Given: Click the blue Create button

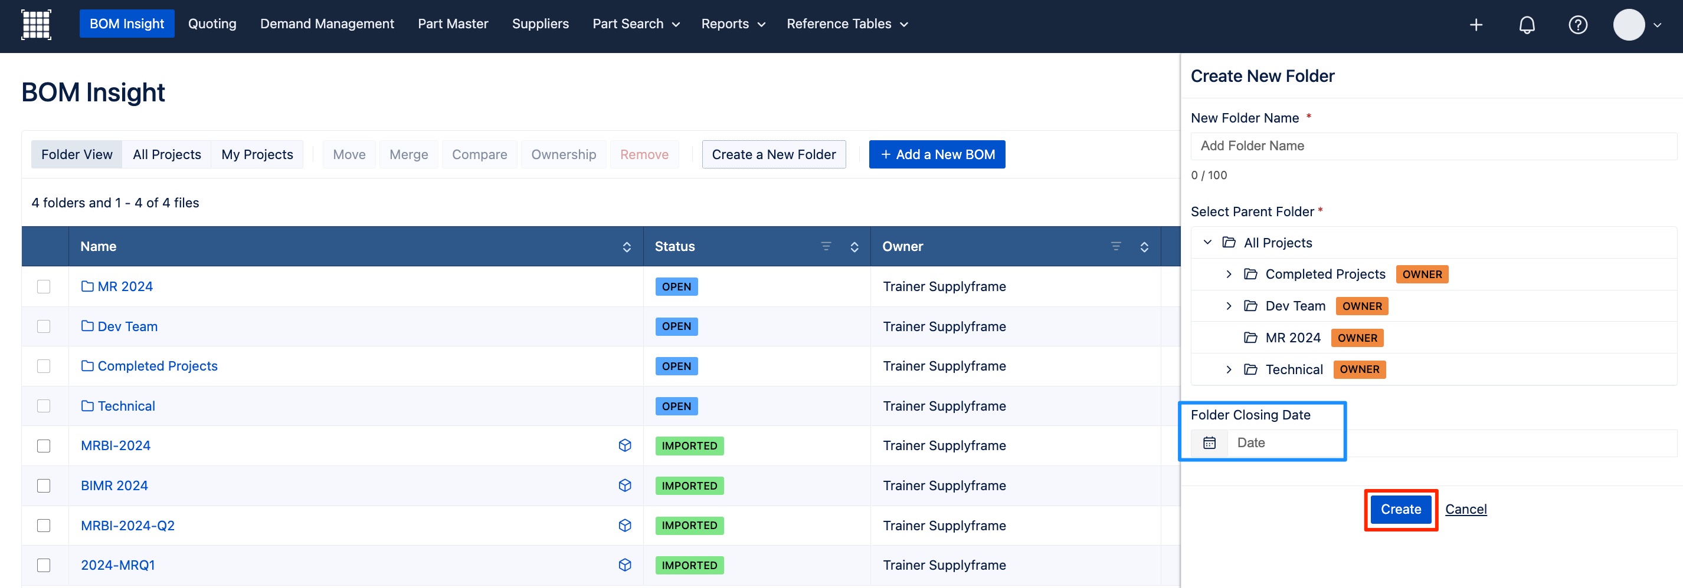Looking at the screenshot, I should point(1401,509).
